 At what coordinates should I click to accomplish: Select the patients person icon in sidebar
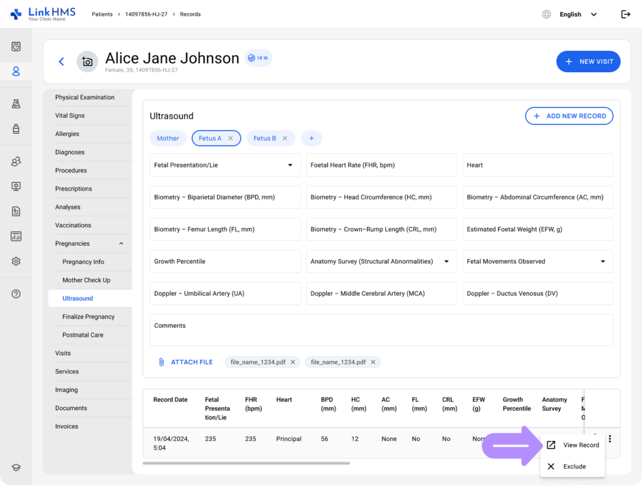click(x=16, y=71)
